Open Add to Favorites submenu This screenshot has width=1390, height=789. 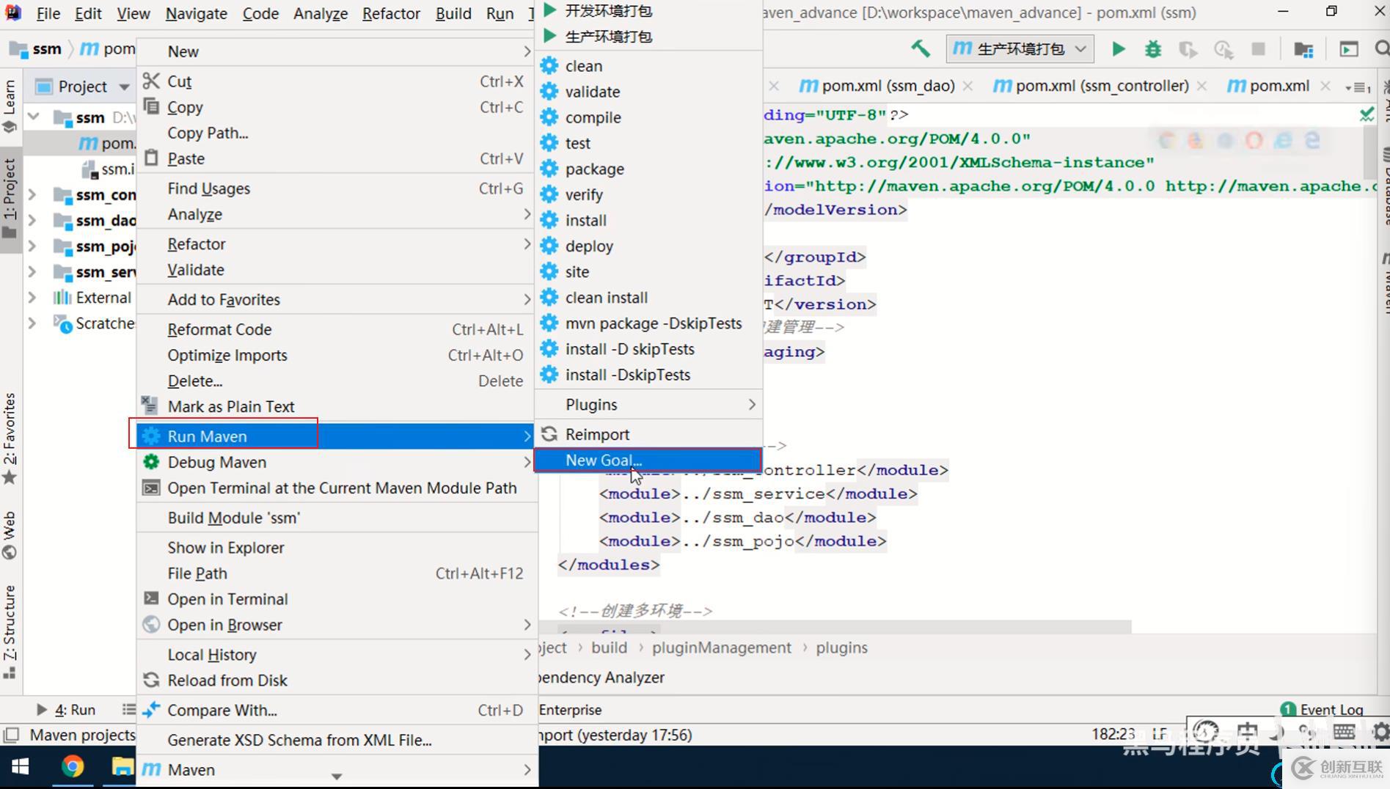337,299
